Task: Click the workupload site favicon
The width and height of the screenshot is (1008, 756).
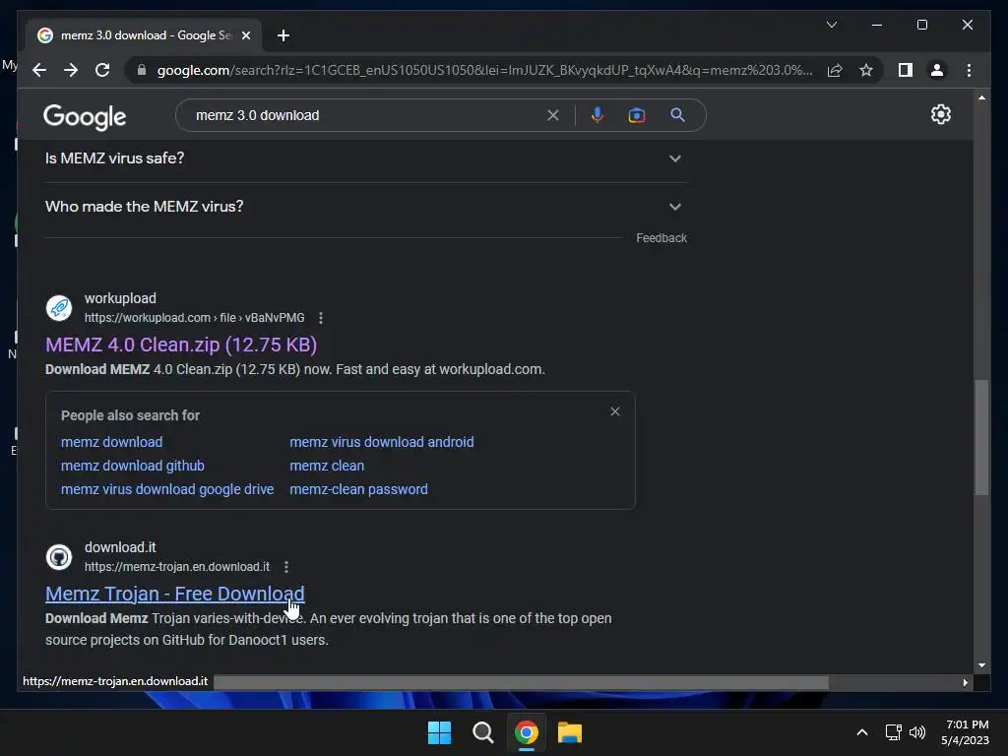Action: pyautogui.click(x=59, y=308)
